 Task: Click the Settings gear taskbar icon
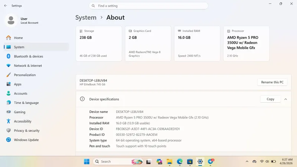click(x=200, y=161)
